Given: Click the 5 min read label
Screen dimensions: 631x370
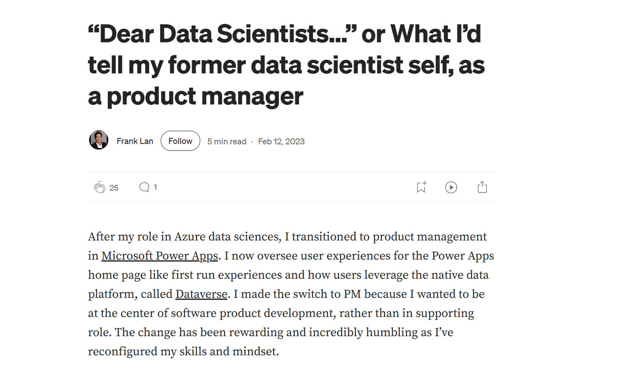Looking at the screenshot, I should (226, 141).
